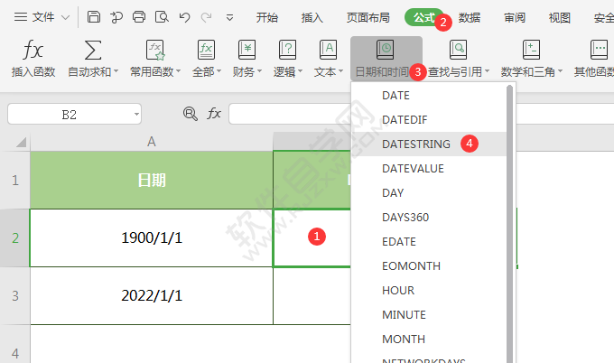
Task: Select row 3 header
Action: 14,295
